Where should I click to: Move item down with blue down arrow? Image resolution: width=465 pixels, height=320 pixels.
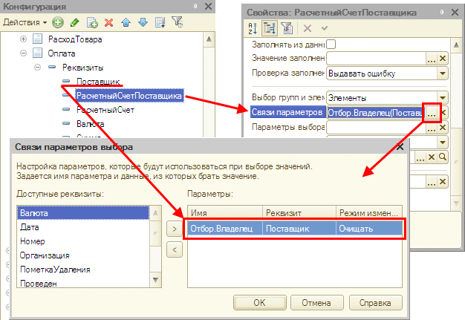pos(143,22)
